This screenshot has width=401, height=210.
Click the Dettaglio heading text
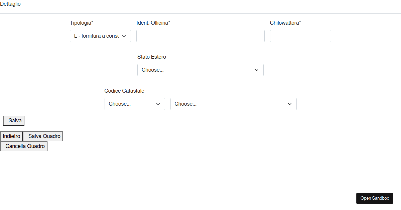[x=10, y=4]
